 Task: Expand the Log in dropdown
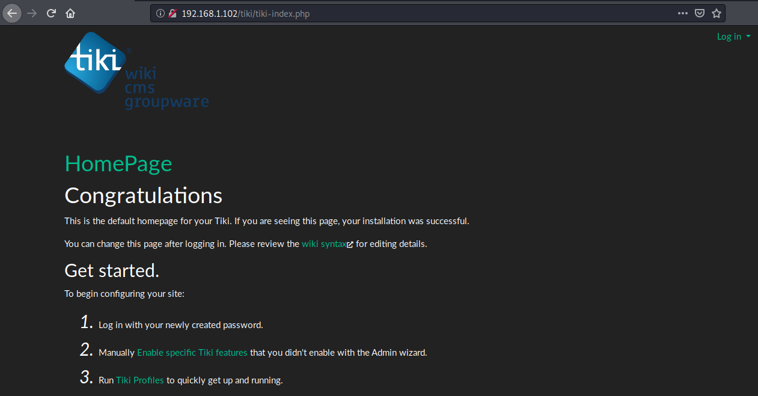tap(734, 37)
